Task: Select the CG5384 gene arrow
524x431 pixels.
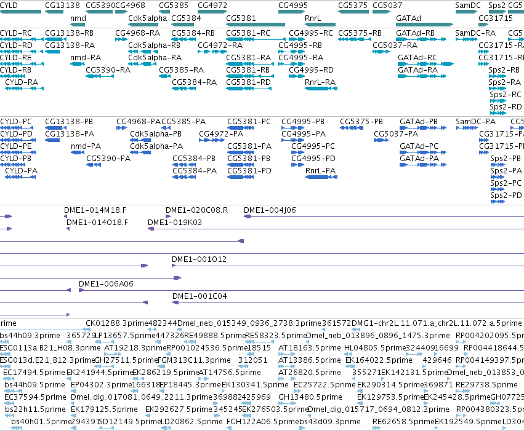Action: pyautogui.click(x=182, y=25)
